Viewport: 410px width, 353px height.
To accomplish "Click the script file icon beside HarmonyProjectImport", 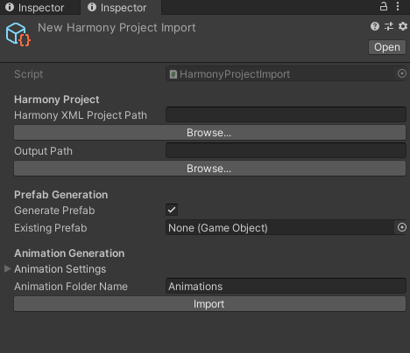I will (173, 74).
